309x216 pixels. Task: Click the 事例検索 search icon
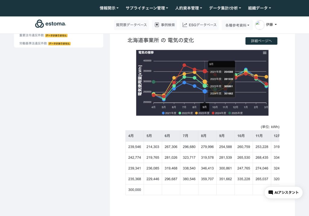coord(157,25)
